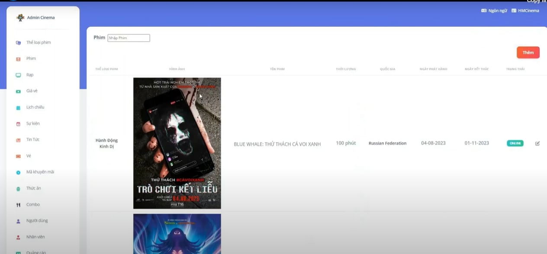
Task: Click the 01-11-2023 end date
Action: [477, 143]
